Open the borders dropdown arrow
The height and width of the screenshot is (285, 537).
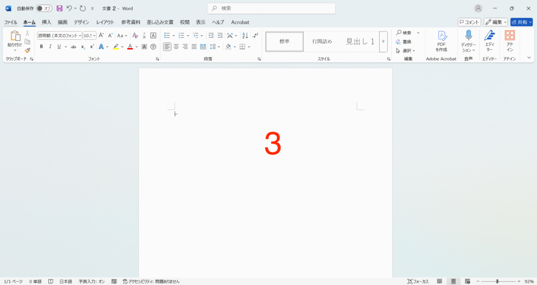(x=249, y=47)
